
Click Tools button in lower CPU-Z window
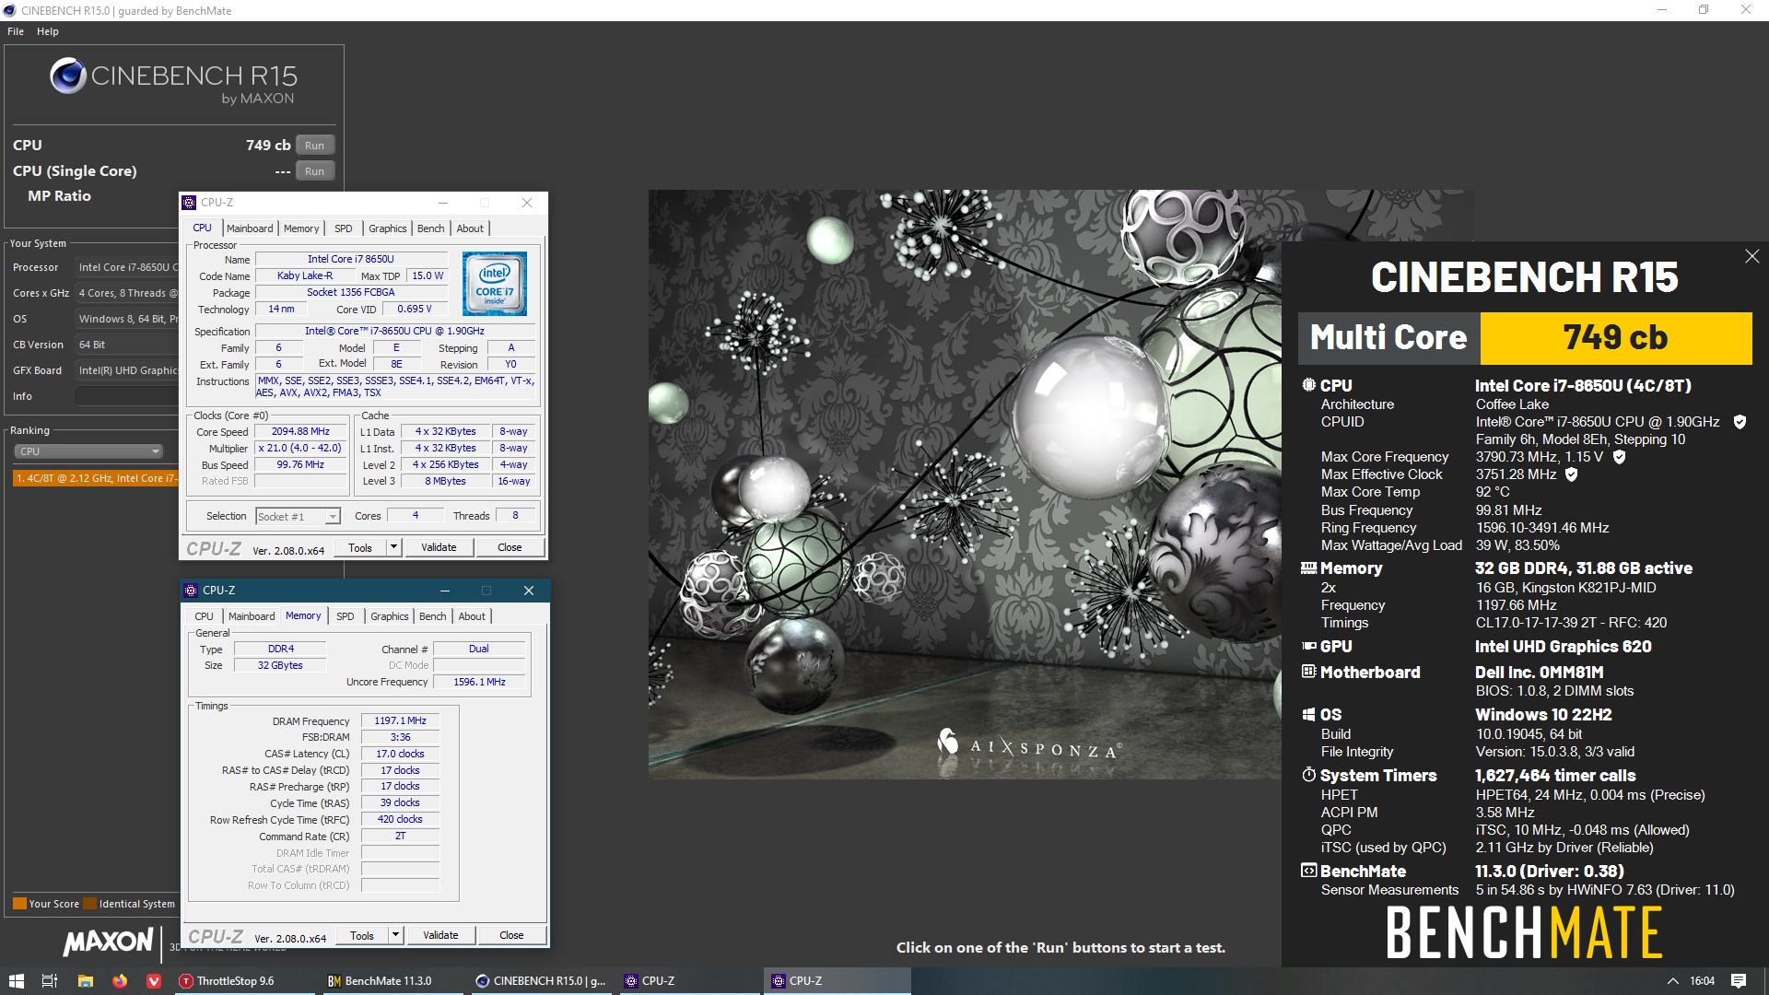[362, 935]
